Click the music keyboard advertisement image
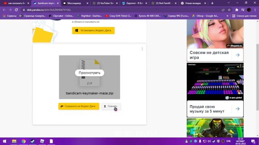259x145 pixels. tap(215, 81)
